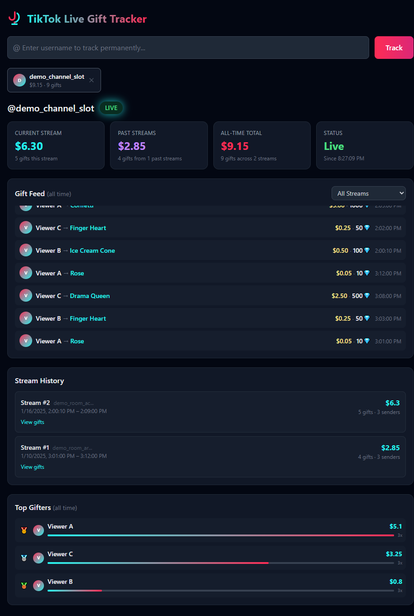Click the $3.25 total for Viewer C
This screenshot has width=414, height=616.
(394, 554)
